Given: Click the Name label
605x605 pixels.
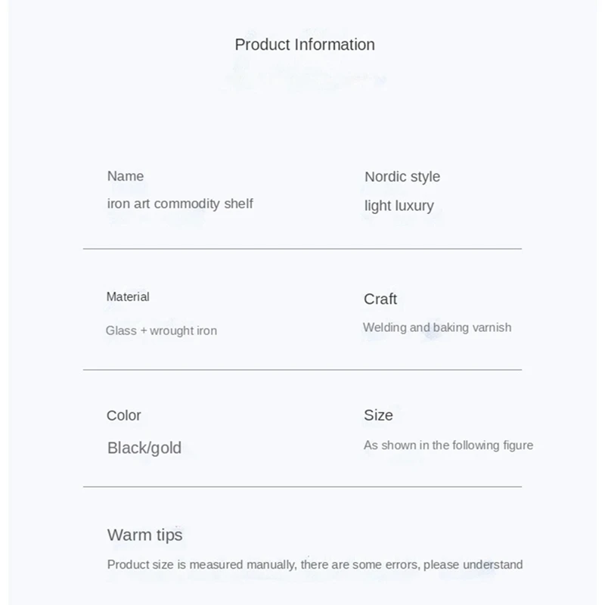Looking at the screenshot, I should [126, 176].
